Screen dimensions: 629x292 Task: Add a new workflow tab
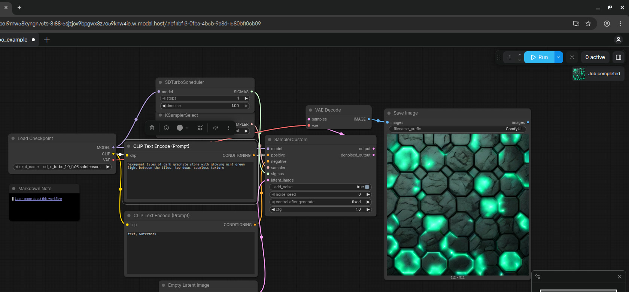click(x=47, y=40)
